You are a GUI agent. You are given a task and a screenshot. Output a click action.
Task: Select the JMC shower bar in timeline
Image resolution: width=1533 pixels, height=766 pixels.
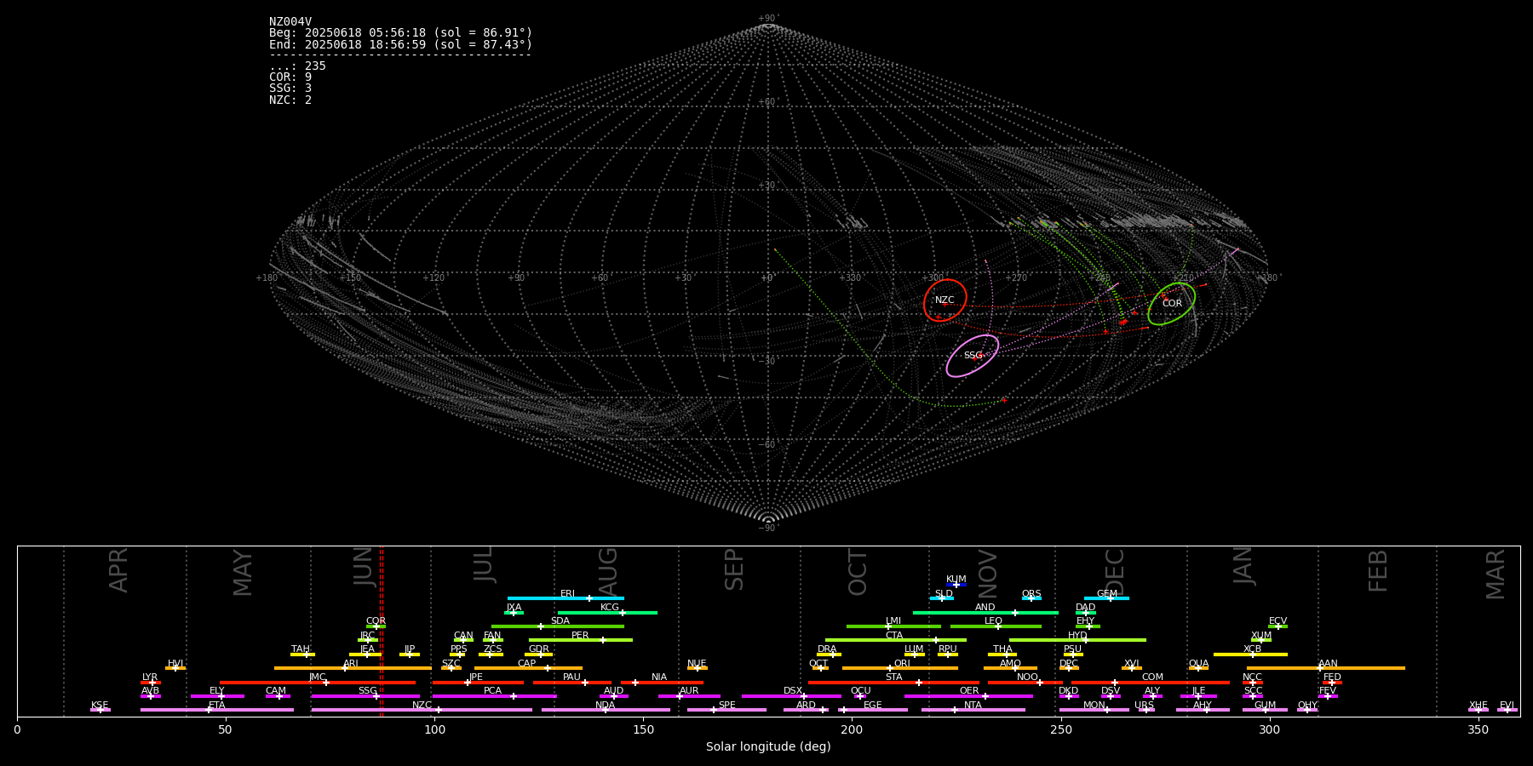click(318, 683)
